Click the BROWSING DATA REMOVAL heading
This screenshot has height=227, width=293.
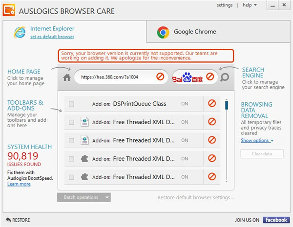coord(256,110)
